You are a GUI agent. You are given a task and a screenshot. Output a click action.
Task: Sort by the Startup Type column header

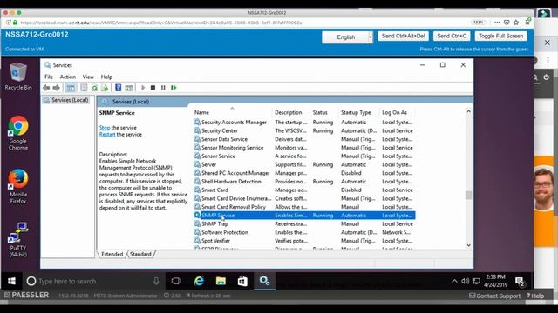coord(356,112)
